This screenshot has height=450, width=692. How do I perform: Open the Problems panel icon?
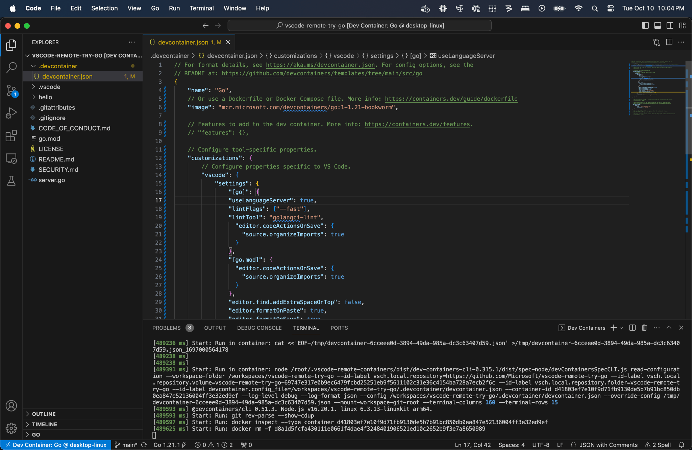tap(166, 328)
